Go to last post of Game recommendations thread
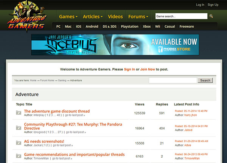Screen dimensions: 227x163 (62, 158)
